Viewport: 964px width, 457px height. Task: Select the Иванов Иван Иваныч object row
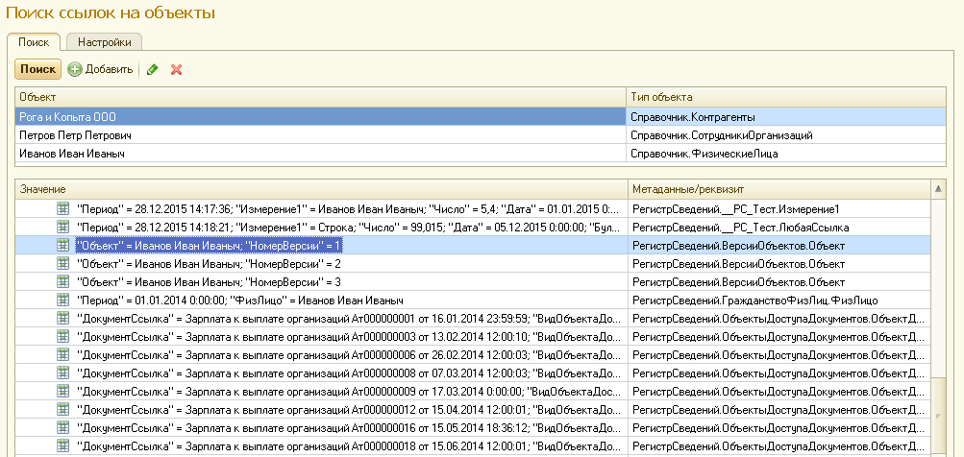click(x=320, y=154)
